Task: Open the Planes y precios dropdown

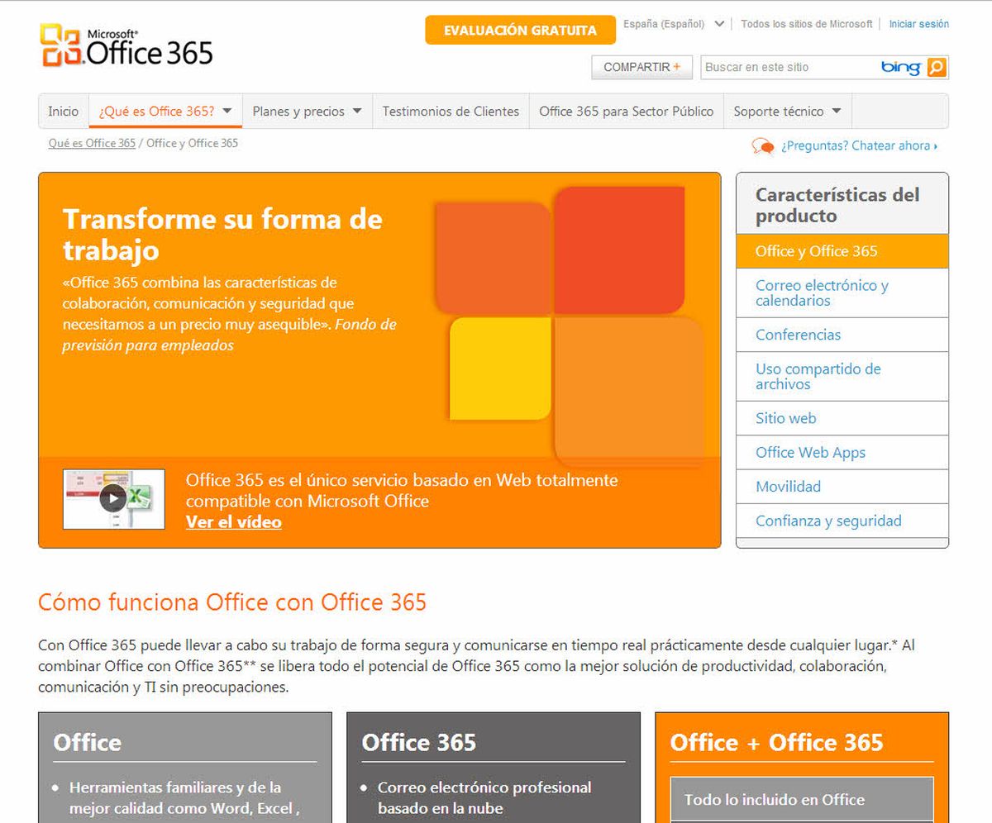Action: pos(306,111)
